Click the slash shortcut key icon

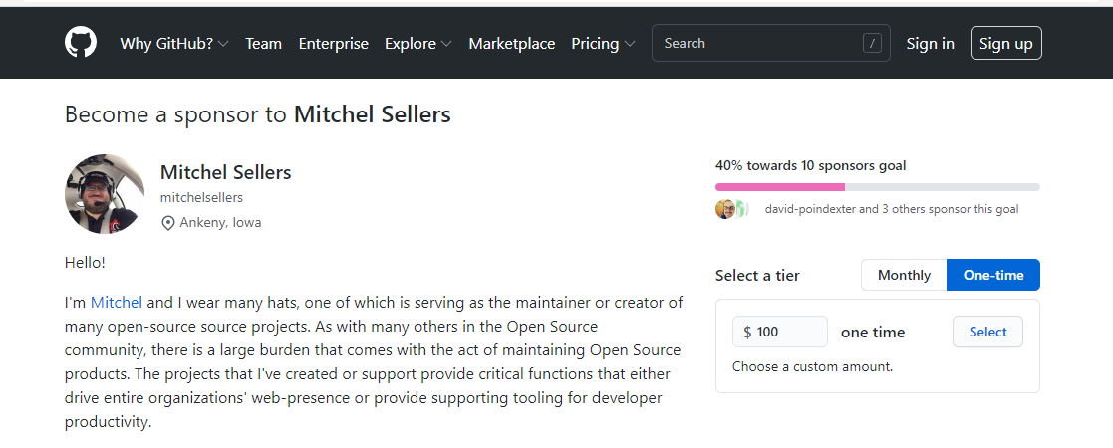tap(872, 43)
